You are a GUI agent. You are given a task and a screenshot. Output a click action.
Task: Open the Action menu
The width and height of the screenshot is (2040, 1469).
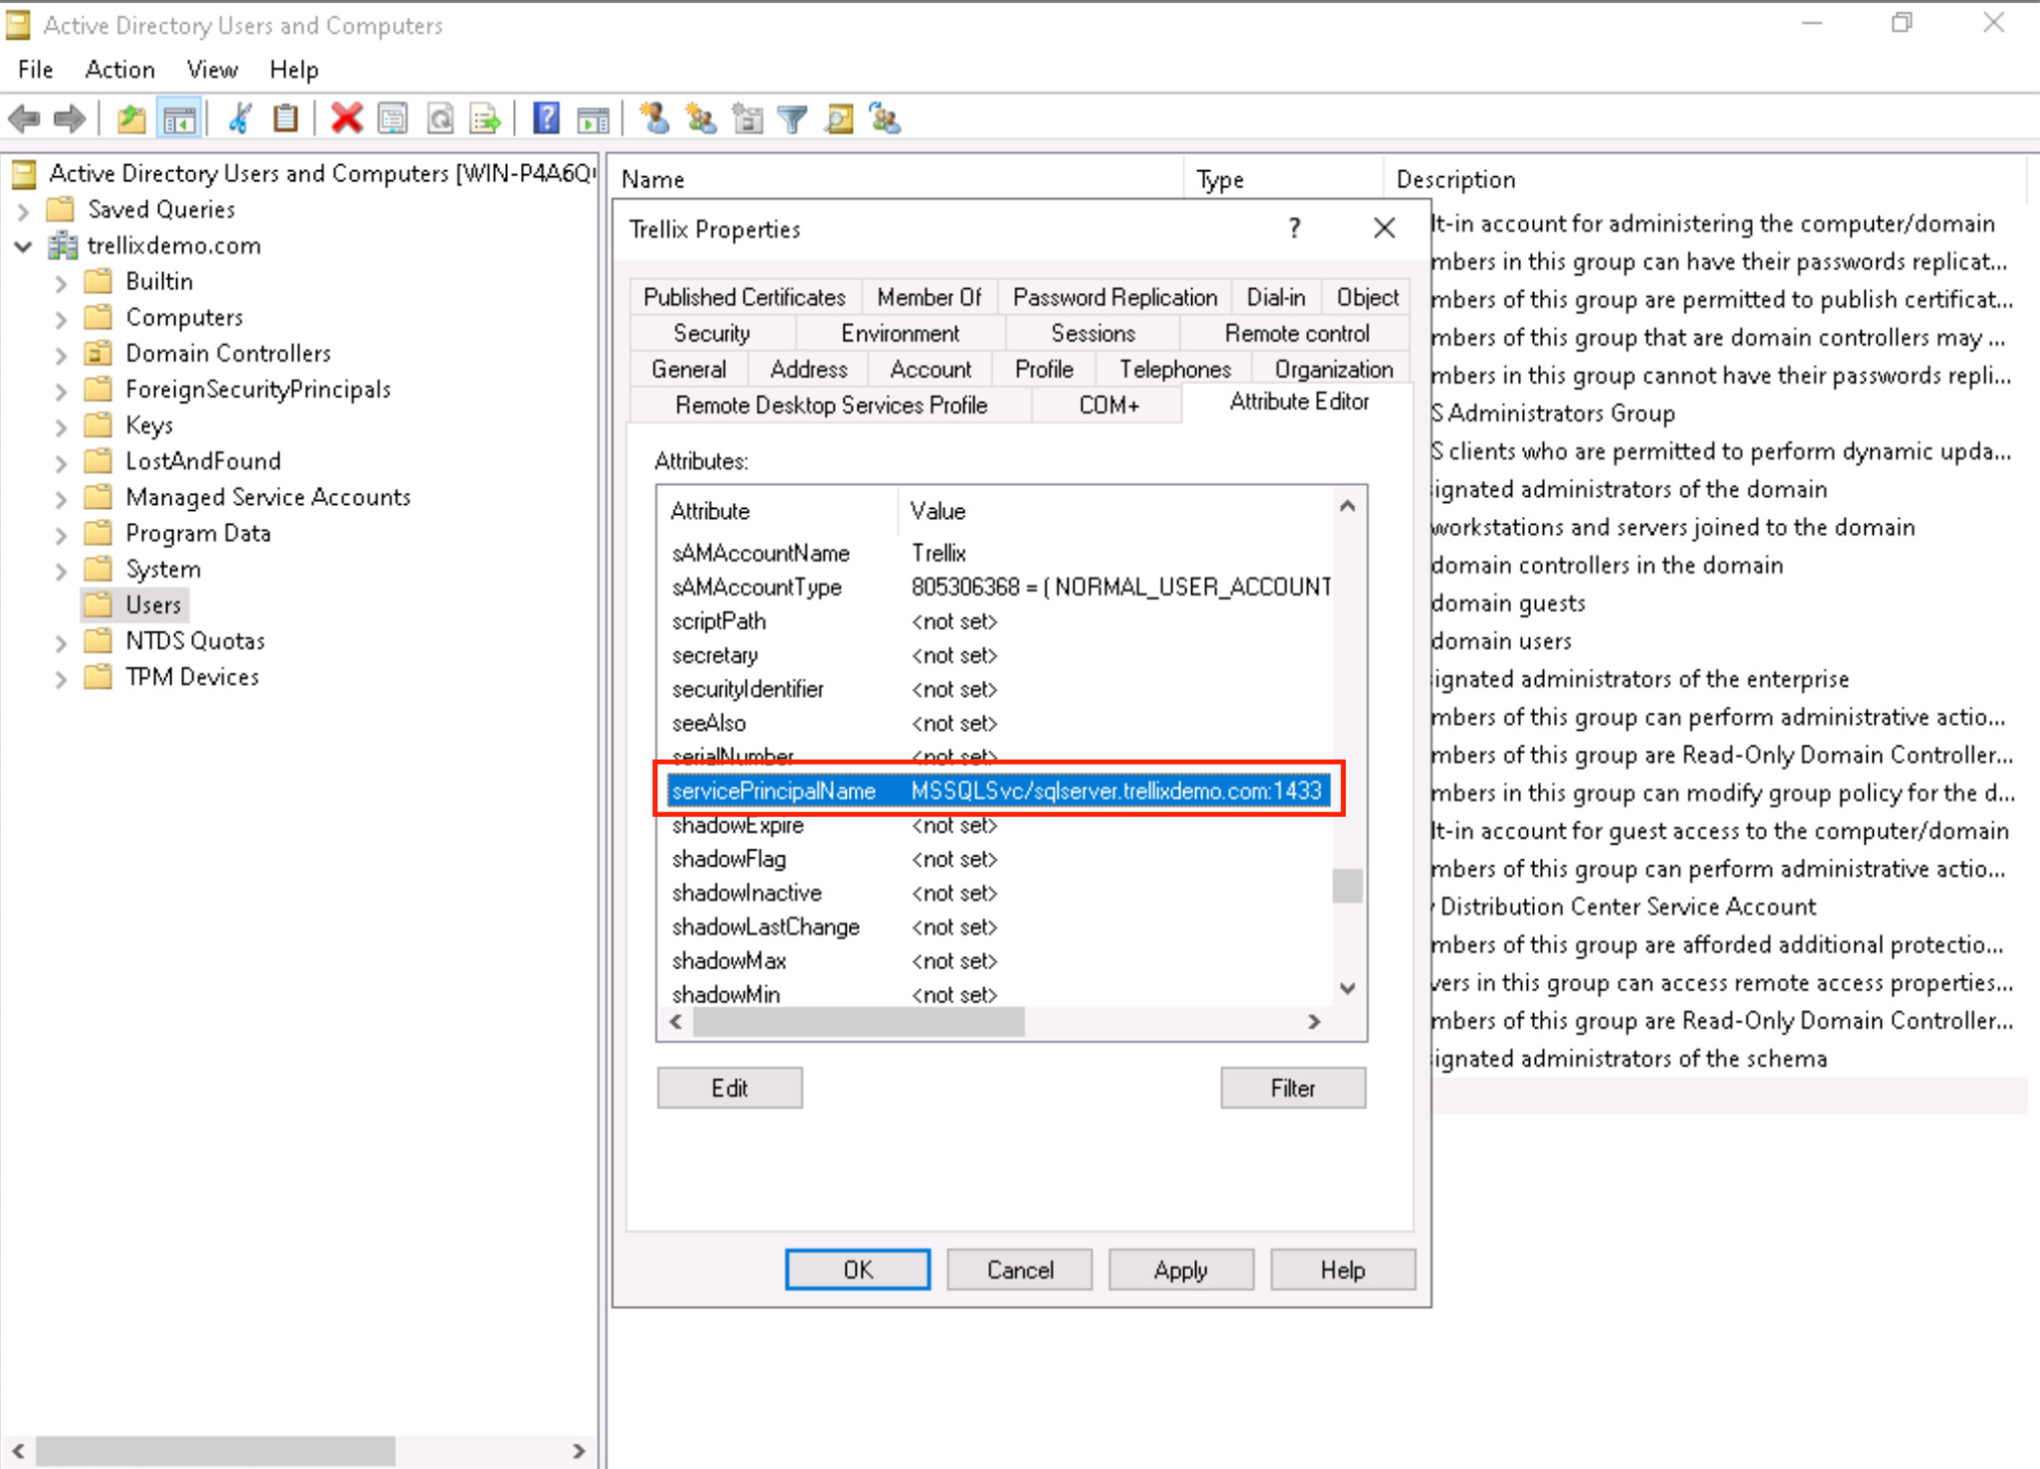[120, 70]
